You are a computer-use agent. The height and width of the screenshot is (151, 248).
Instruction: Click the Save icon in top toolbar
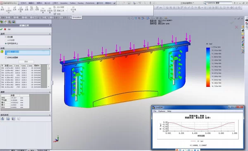click(x=129, y=3)
